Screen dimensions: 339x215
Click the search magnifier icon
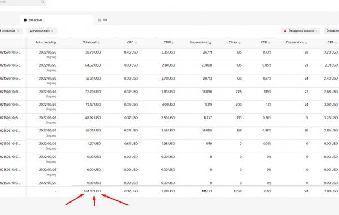click(42, 2)
